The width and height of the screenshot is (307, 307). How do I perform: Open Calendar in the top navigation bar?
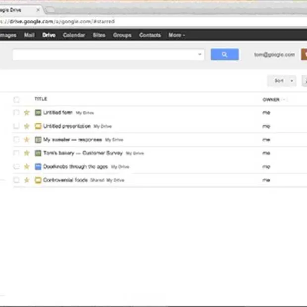(74, 35)
